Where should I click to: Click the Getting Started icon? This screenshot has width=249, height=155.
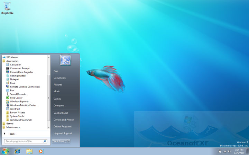8,75
